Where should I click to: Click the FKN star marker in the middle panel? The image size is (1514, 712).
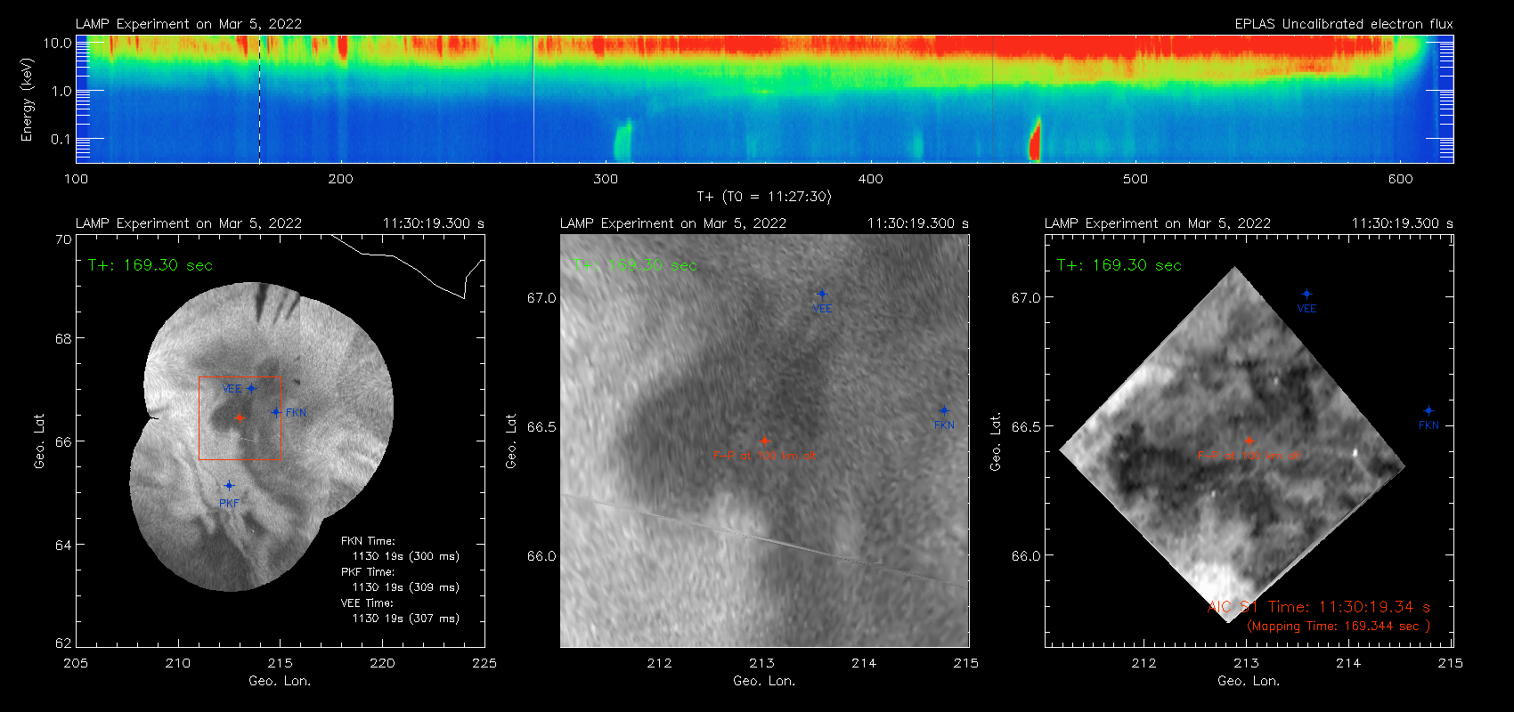[x=944, y=410]
